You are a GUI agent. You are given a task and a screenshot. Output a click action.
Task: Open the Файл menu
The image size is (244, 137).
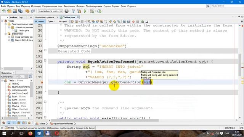(3, 6)
